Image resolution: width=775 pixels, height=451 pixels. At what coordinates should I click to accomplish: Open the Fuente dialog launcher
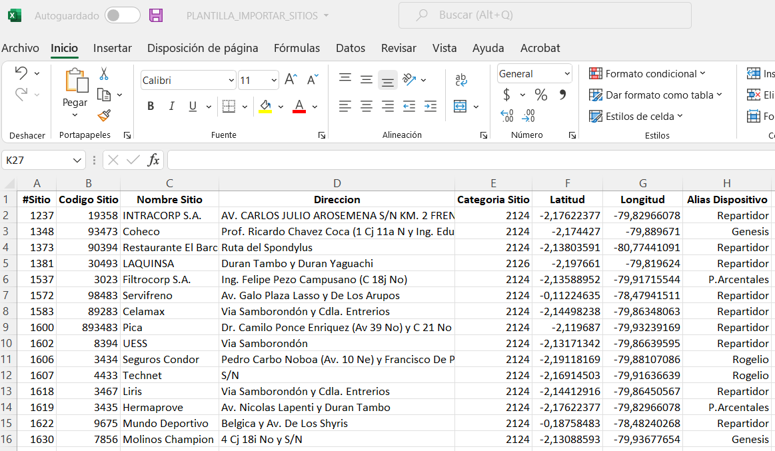point(322,135)
